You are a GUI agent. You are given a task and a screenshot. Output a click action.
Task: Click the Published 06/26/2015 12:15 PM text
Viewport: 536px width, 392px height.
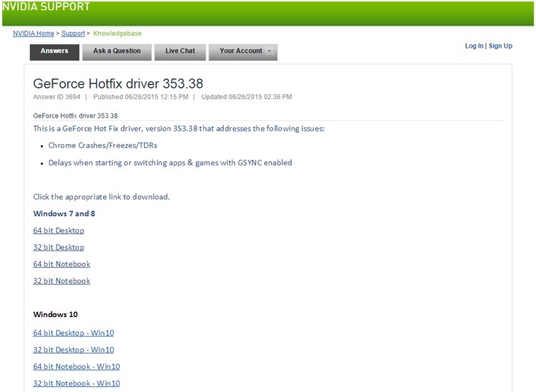141,97
